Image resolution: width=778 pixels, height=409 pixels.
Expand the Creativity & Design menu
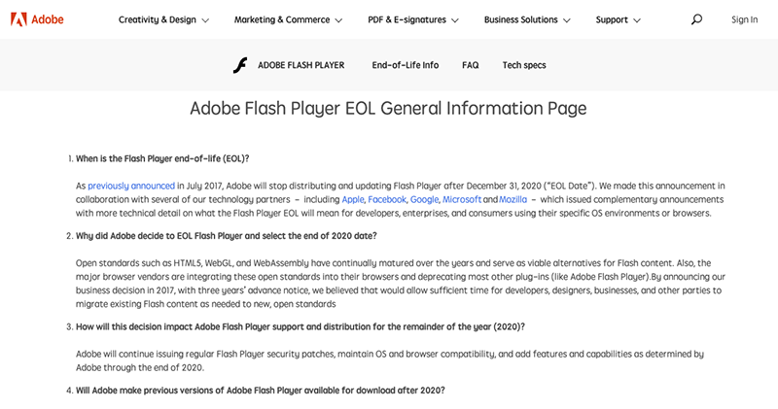pos(163,19)
